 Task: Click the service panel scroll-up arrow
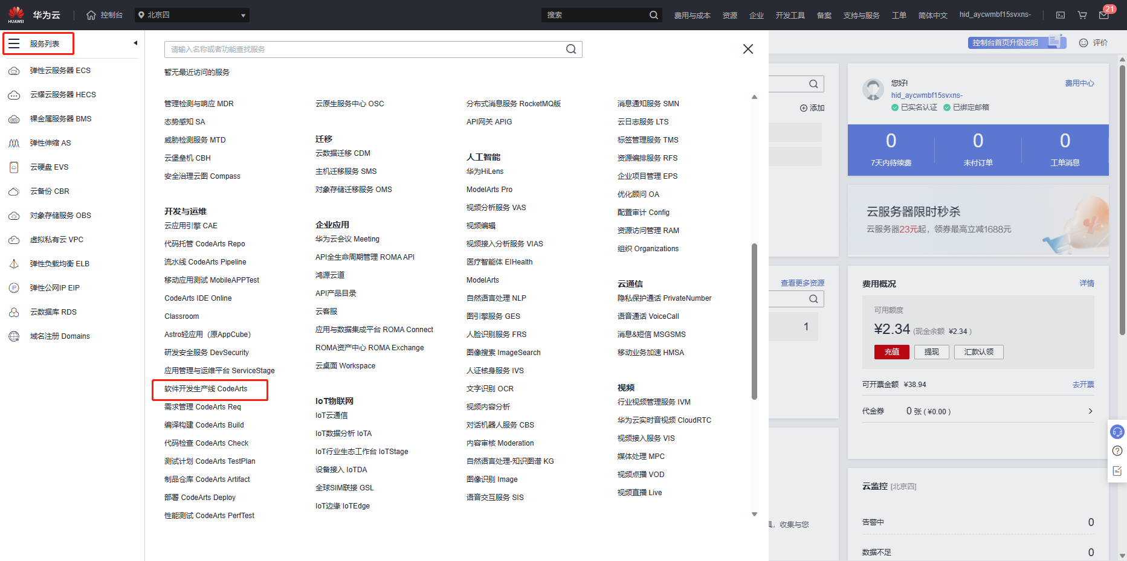click(754, 97)
